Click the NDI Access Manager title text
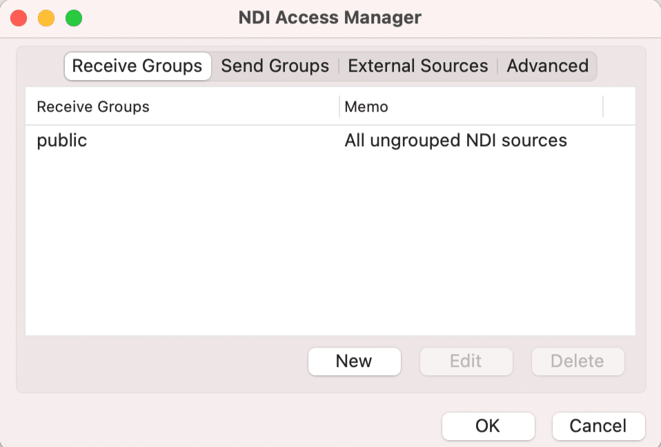Screen dimensions: 661x447 pyautogui.click(x=330, y=18)
